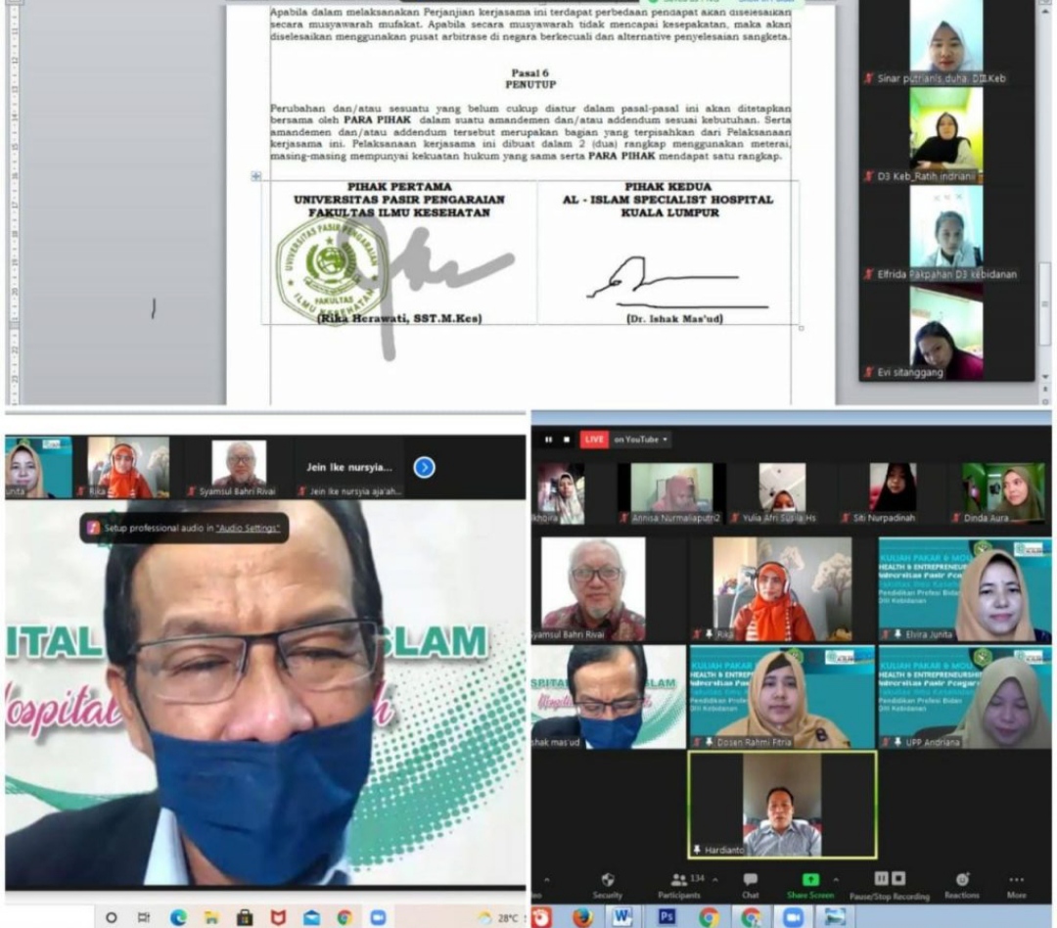Open the Participants panel icon
This screenshot has height=928, width=1057.
679,880
